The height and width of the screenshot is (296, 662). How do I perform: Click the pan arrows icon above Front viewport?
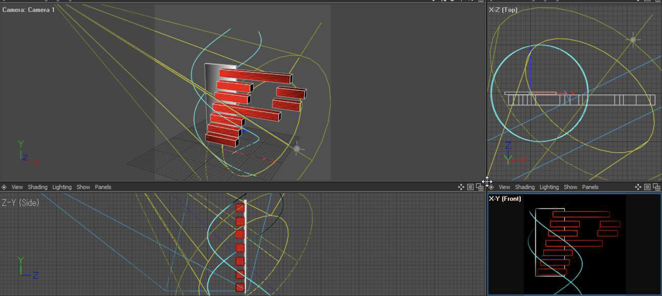(638, 187)
